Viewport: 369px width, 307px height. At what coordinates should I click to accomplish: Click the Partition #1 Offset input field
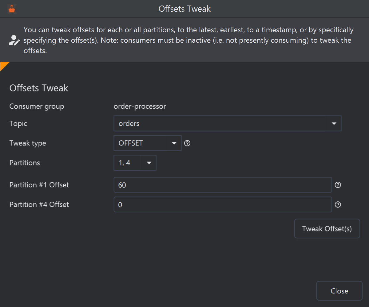click(223, 185)
